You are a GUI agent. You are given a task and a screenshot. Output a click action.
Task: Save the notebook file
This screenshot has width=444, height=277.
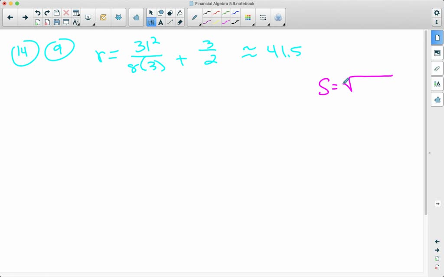tap(57, 22)
